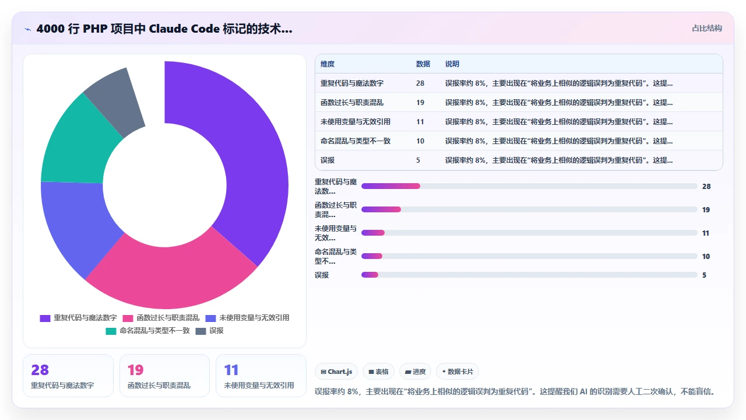Open the stat card showing 11
This screenshot has height=420, width=746.
click(x=261, y=376)
